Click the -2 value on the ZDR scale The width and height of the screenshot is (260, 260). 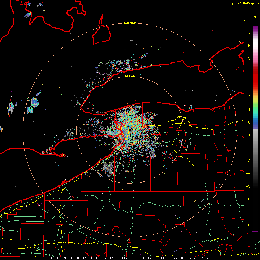click(248, 148)
